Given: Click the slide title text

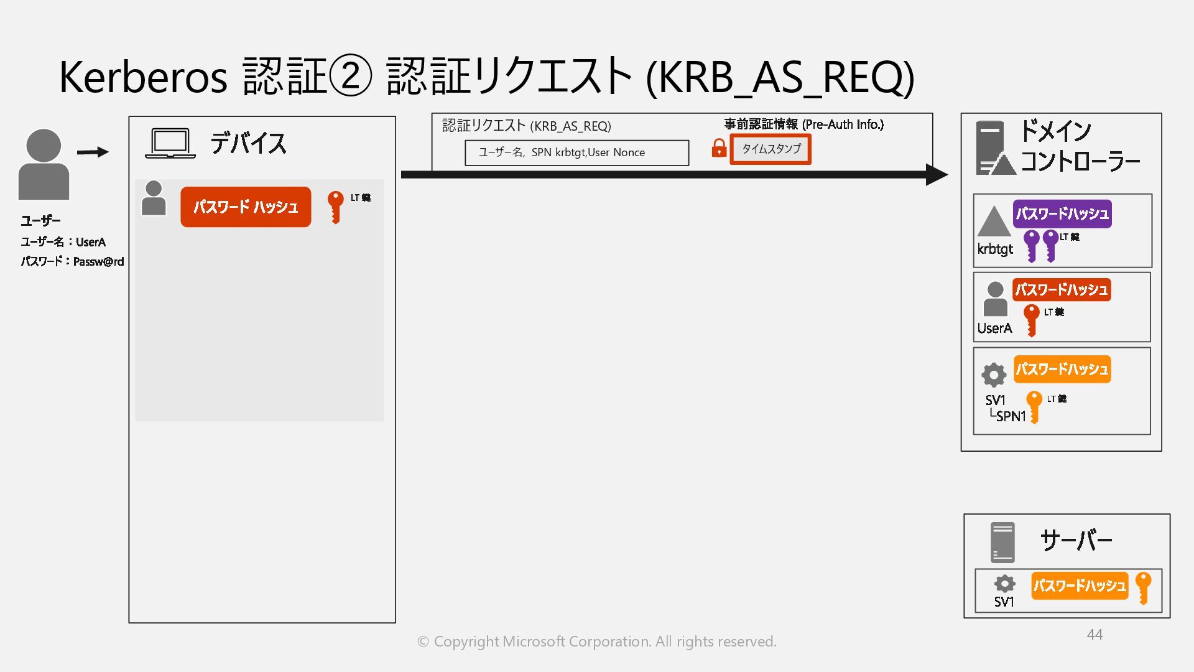Looking at the screenshot, I should pyautogui.click(x=486, y=77).
